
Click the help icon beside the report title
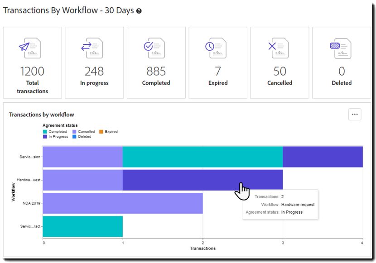(x=139, y=11)
